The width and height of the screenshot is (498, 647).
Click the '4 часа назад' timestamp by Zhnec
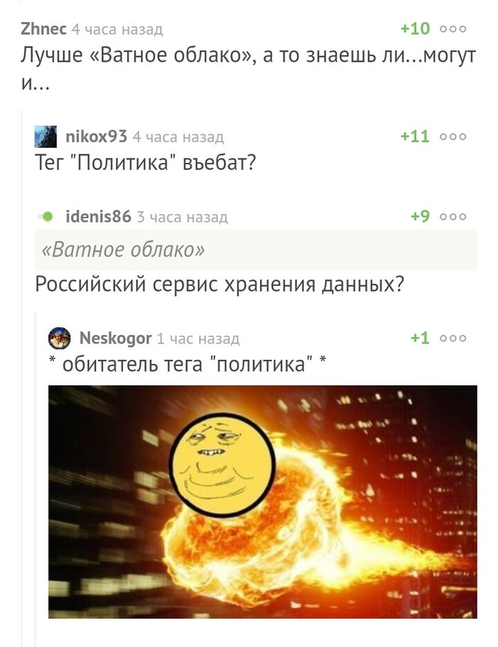pyautogui.click(x=117, y=29)
